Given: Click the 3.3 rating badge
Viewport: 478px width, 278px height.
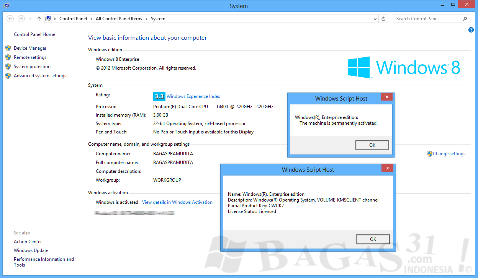Looking at the screenshot, I should coord(159,96).
